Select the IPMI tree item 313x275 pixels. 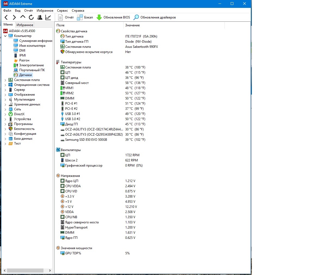[20, 55]
